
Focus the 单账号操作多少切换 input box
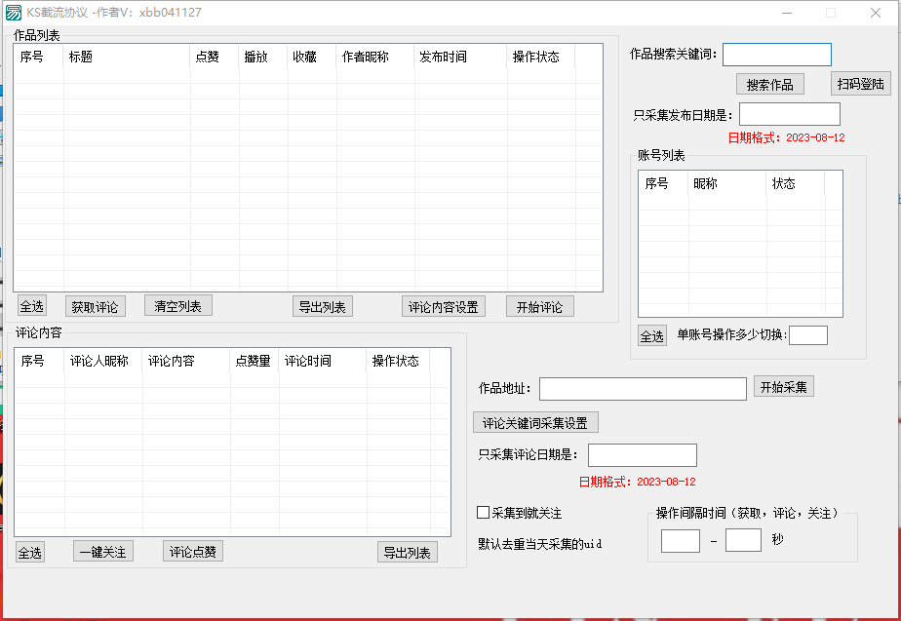click(808, 335)
